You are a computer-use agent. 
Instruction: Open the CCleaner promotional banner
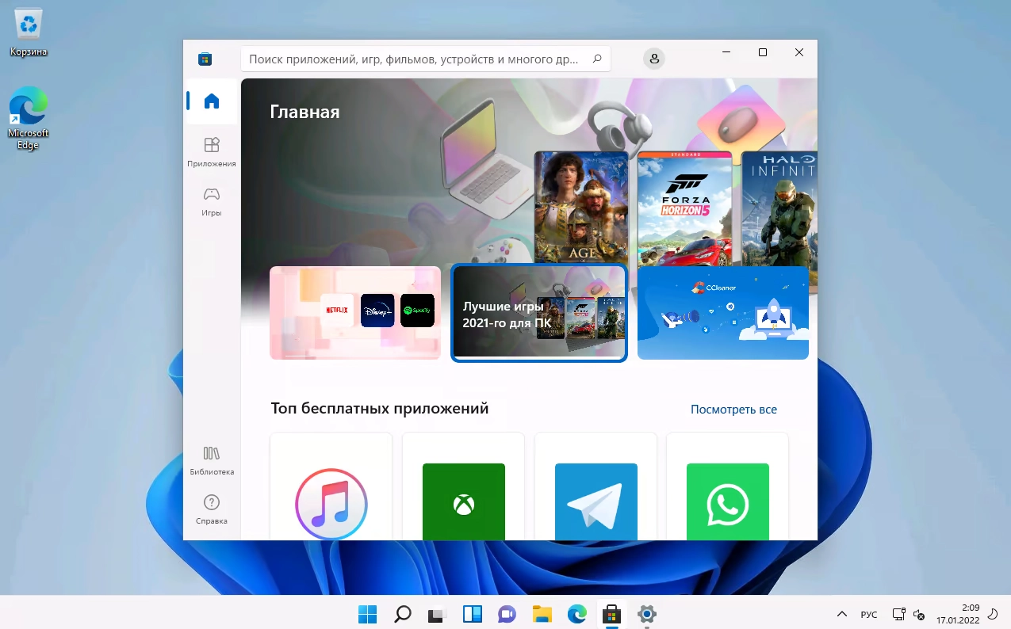(722, 312)
